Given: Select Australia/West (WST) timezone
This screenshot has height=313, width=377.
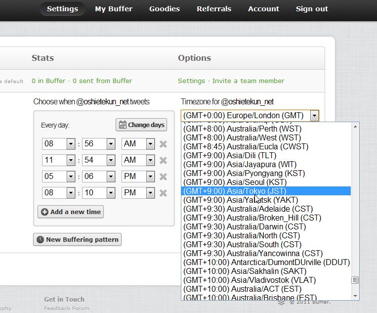Looking at the screenshot, I should pos(266,137).
